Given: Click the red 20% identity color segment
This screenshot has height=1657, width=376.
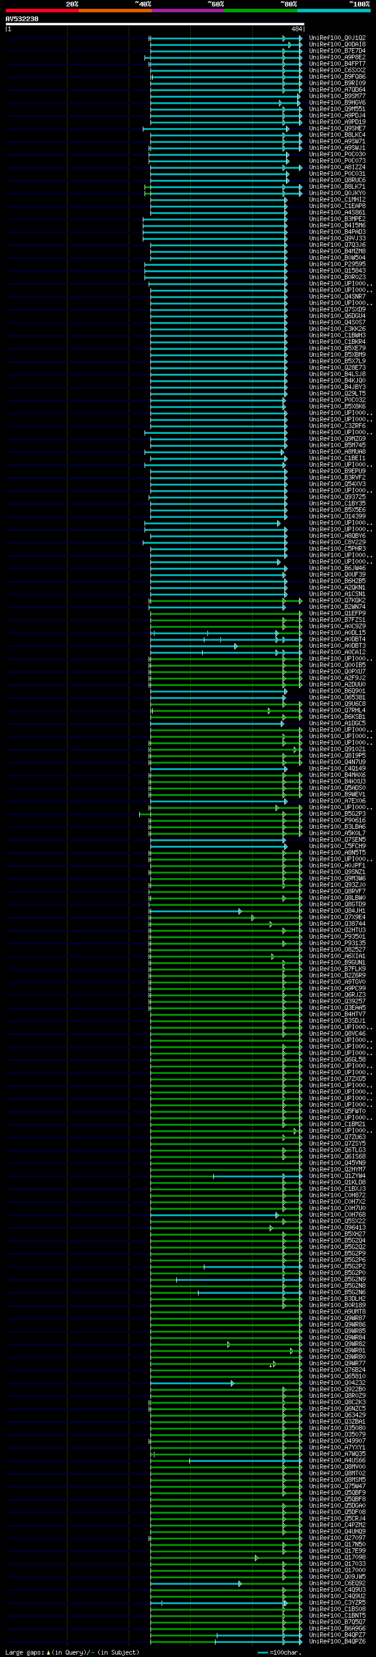Looking at the screenshot, I should pyautogui.click(x=42, y=11).
